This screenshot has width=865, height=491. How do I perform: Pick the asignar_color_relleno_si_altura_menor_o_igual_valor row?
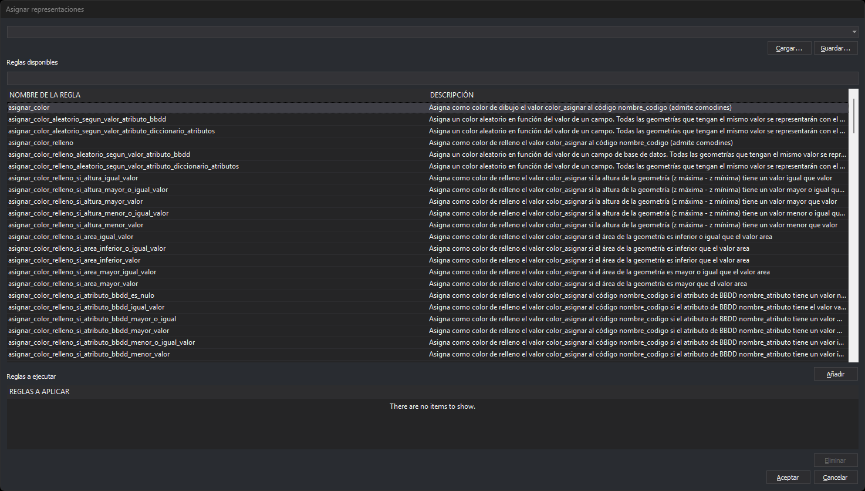[428, 213]
